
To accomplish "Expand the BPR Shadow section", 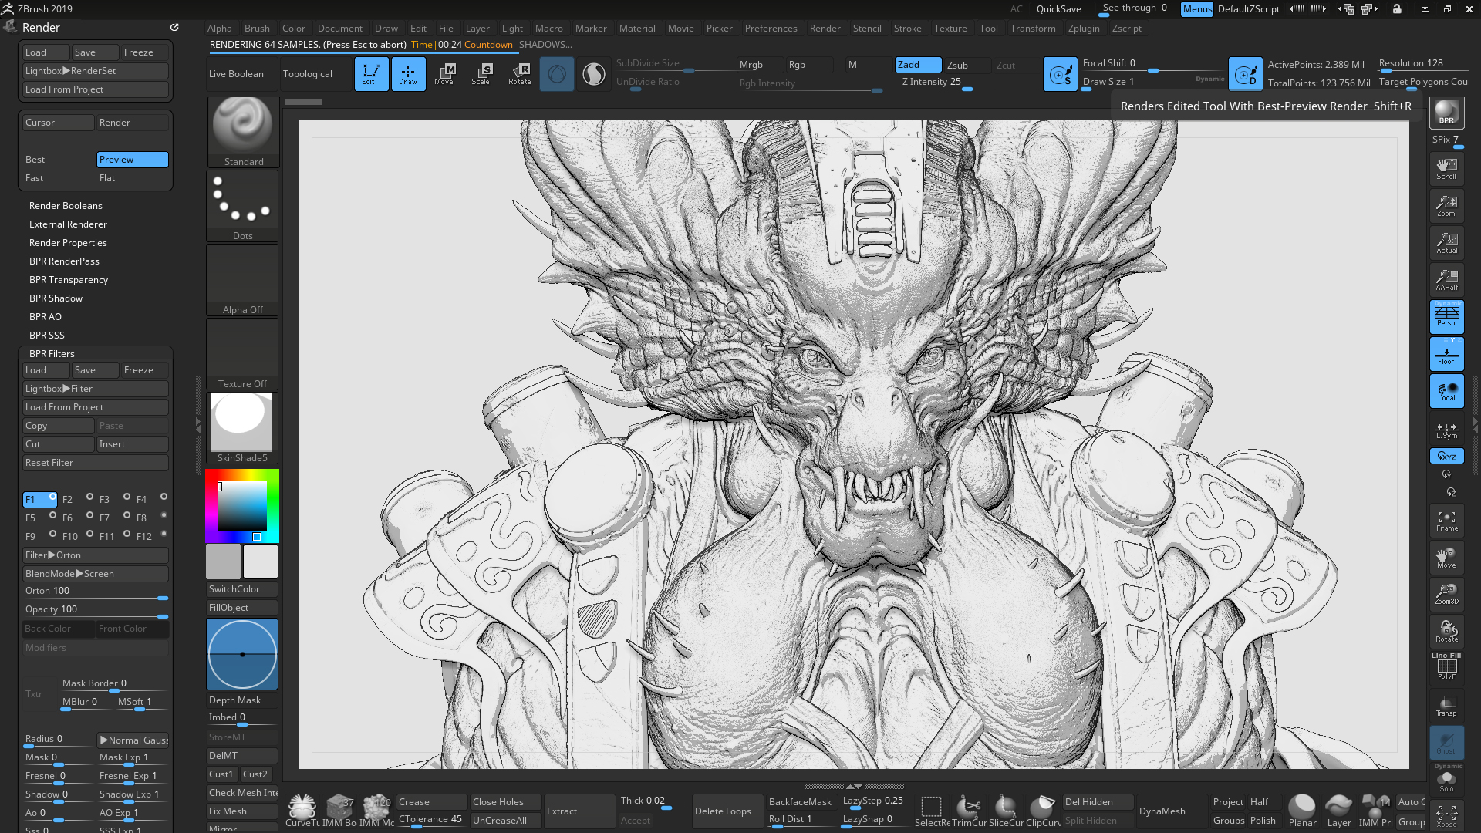I will pyautogui.click(x=56, y=298).
